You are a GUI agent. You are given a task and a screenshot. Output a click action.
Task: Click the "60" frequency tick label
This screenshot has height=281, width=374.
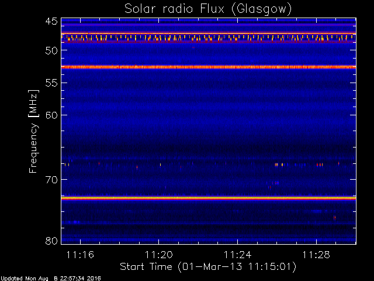tap(51, 115)
